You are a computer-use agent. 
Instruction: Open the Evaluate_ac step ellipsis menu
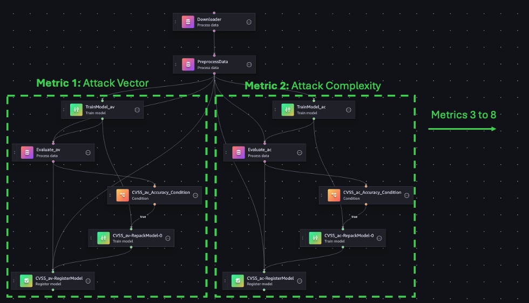click(x=299, y=153)
